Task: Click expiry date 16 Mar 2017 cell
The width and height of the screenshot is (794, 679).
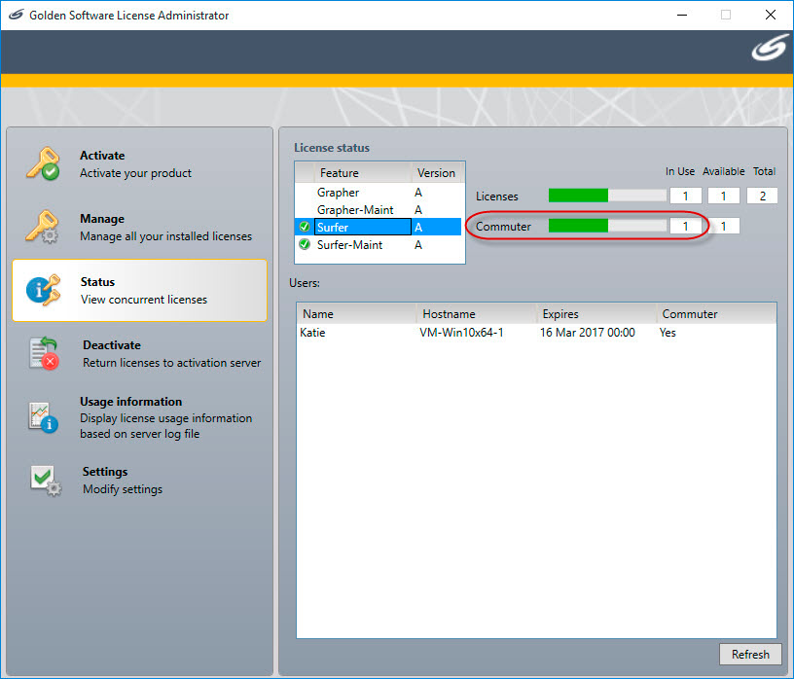Action: click(x=588, y=332)
